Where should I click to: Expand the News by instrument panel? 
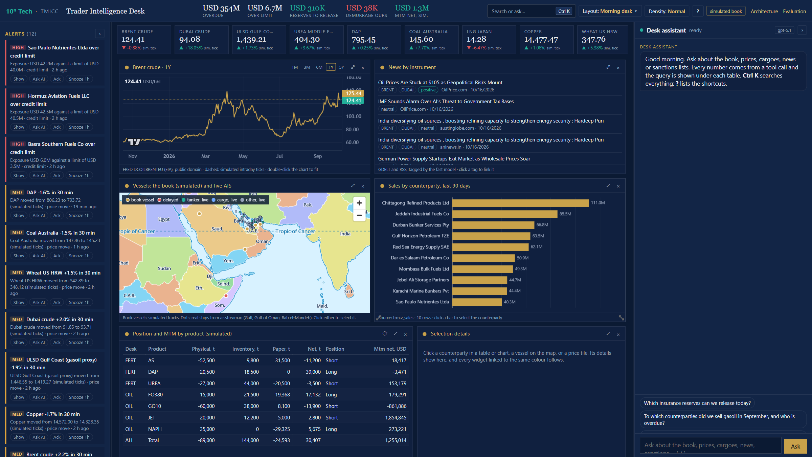pyautogui.click(x=608, y=67)
